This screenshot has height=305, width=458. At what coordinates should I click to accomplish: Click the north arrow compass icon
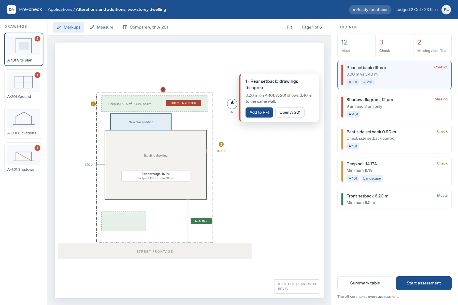pyautogui.click(x=232, y=104)
